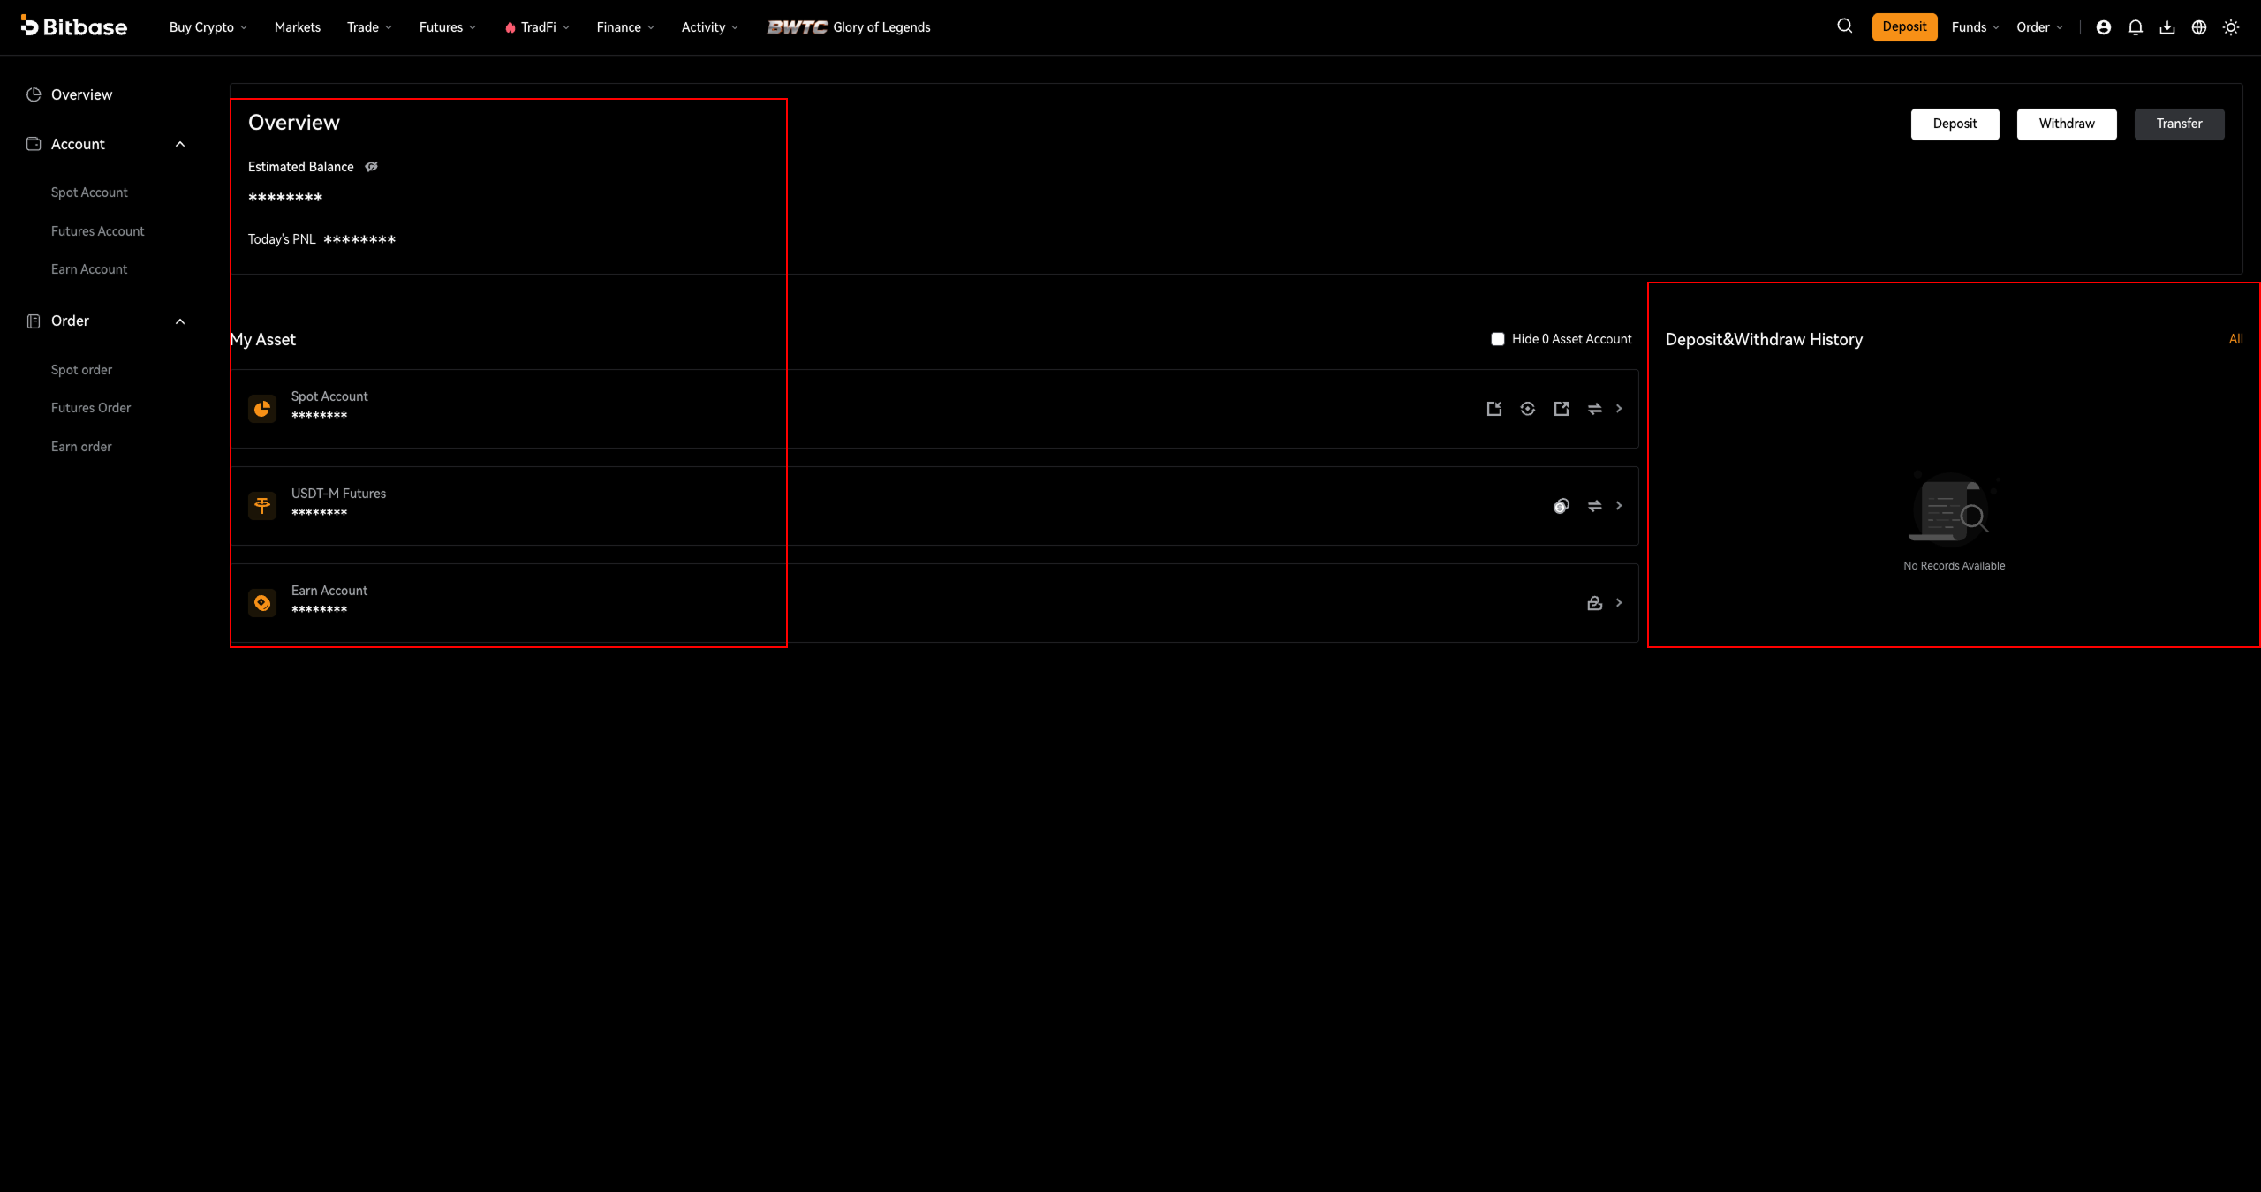The image size is (2261, 1192).
Task: Click the convert icon in Spot Account row
Action: 1528,409
